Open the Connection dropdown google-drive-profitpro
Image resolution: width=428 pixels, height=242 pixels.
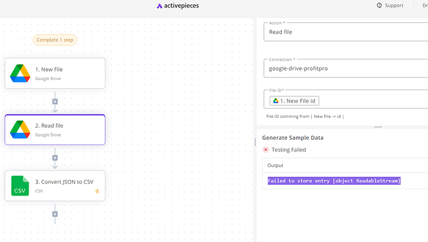(x=345, y=68)
